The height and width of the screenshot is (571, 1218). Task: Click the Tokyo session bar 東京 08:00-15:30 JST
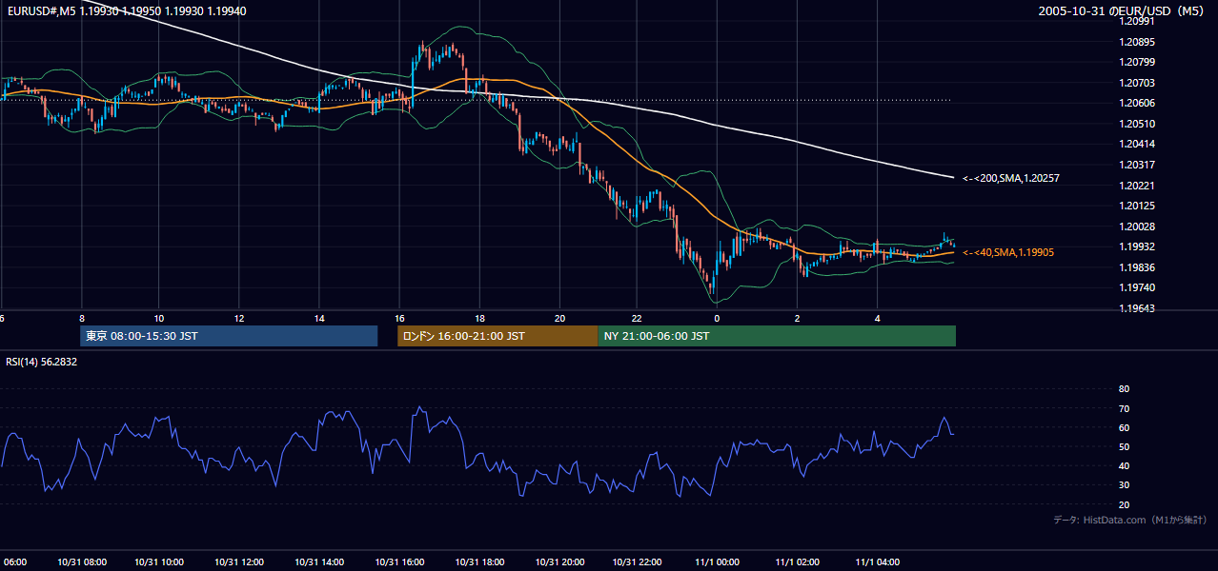point(229,336)
